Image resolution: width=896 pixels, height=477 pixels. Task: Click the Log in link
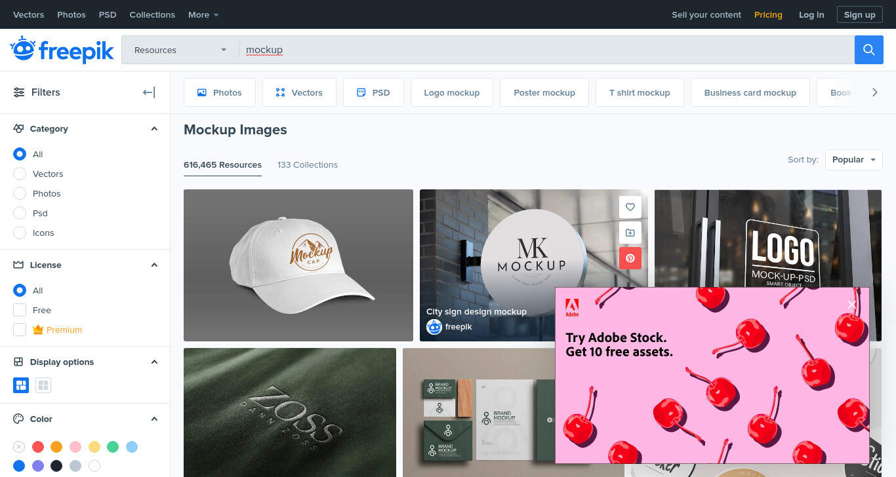coord(811,14)
